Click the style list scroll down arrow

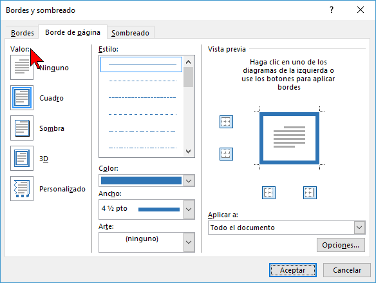click(189, 151)
